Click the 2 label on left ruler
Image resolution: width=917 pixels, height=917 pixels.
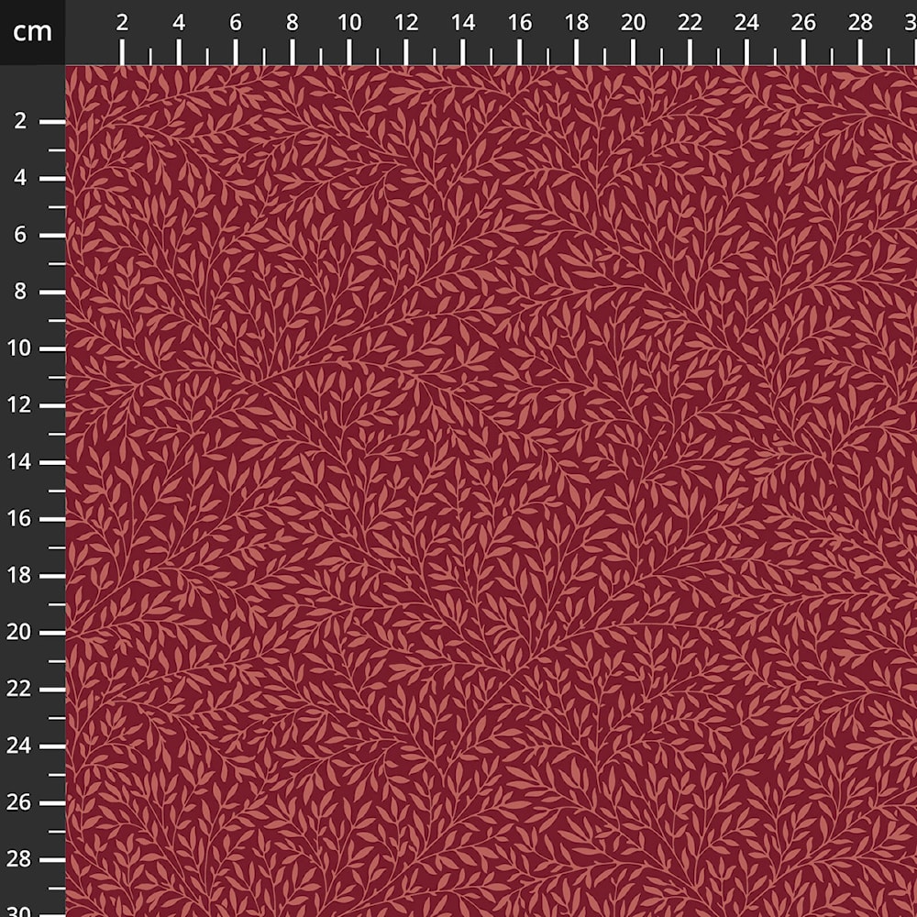20,121
